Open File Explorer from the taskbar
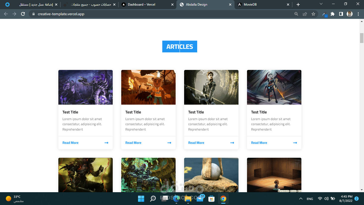 tap(188, 199)
